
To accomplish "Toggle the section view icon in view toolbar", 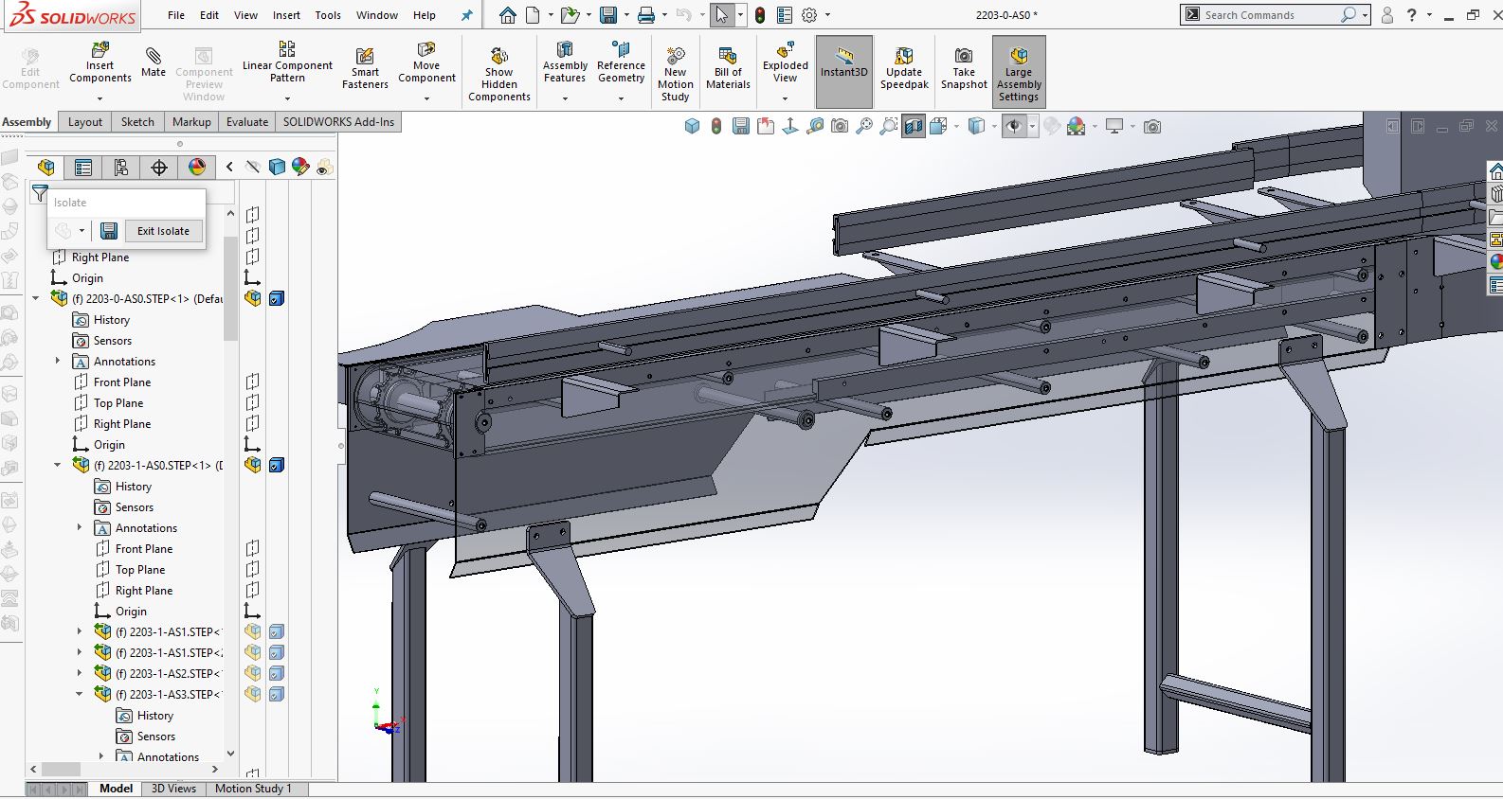I will tap(913, 126).
